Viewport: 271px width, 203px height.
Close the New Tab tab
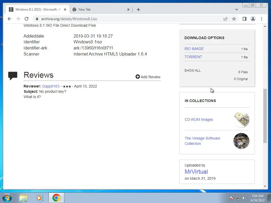point(128,10)
